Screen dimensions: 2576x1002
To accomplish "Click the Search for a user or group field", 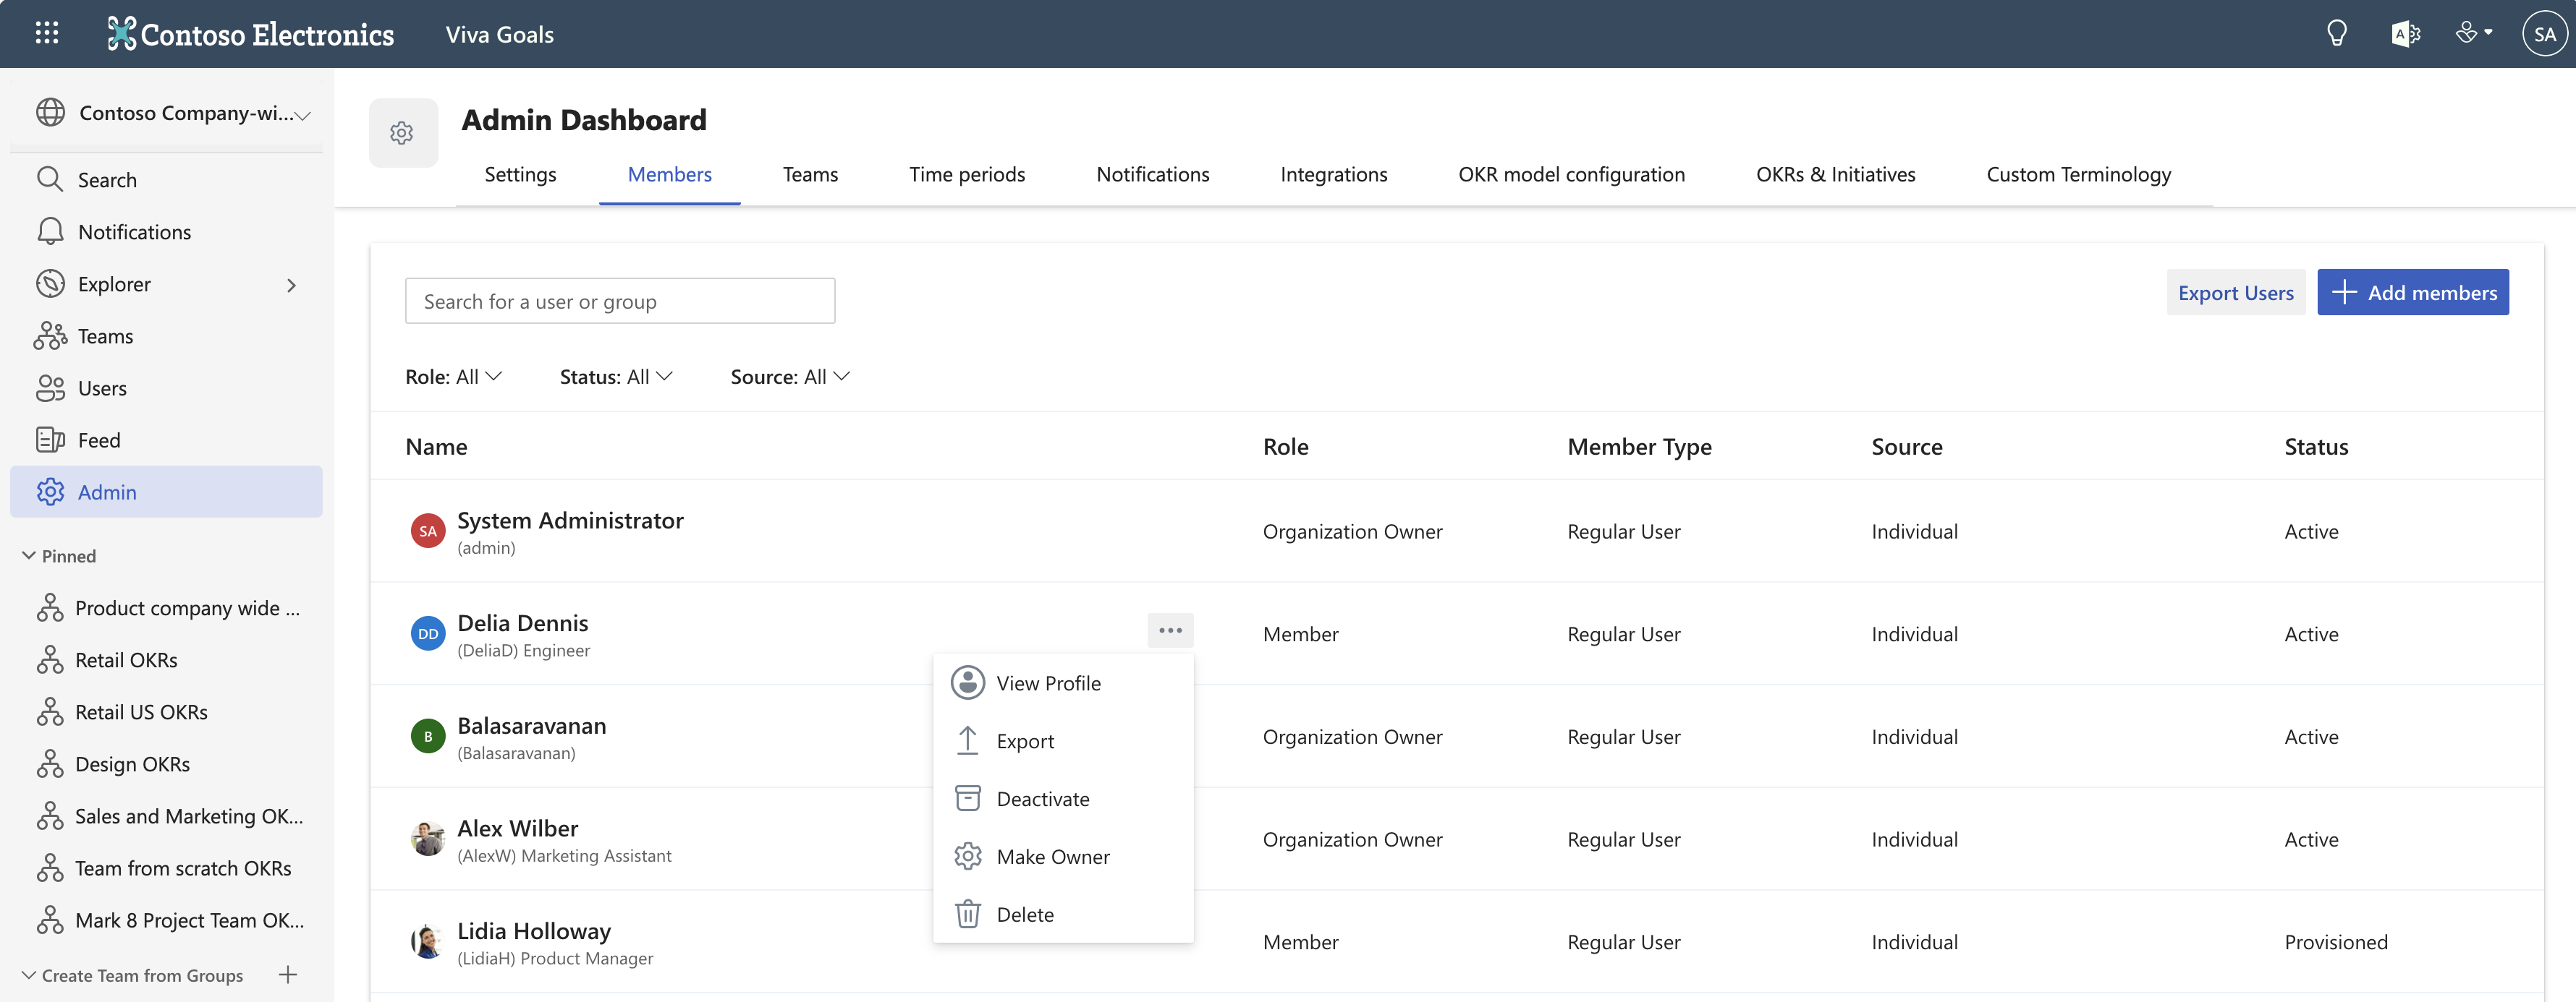I will tap(619, 301).
